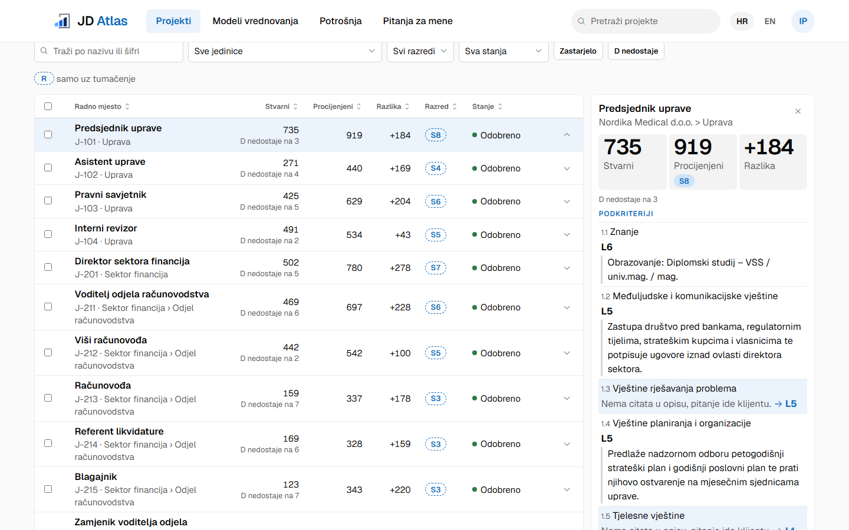Click S8 grade badge in Predsjednik uprave row
Viewport: 849px width, 530px height.
tap(436, 135)
